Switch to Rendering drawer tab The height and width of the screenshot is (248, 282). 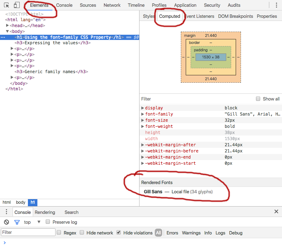pyautogui.click(x=45, y=212)
